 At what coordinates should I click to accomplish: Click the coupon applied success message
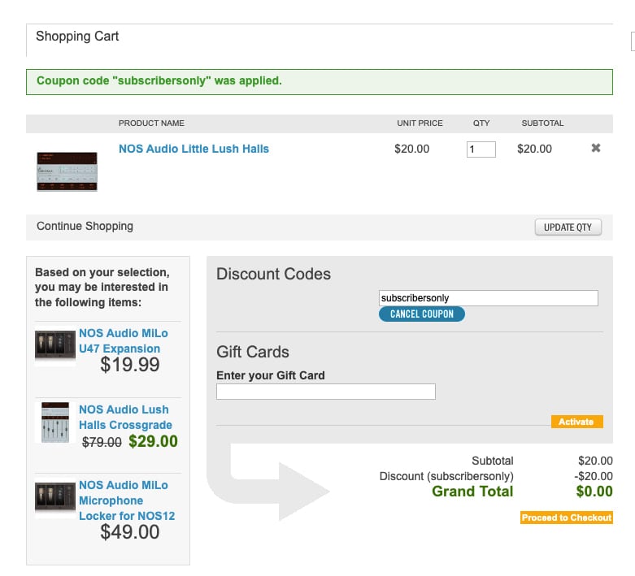(319, 82)
